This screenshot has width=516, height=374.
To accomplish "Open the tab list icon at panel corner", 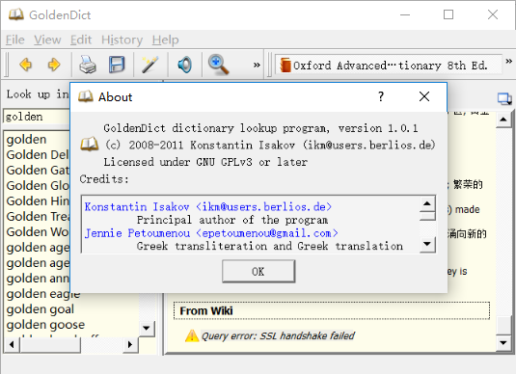I will point(504,98).
